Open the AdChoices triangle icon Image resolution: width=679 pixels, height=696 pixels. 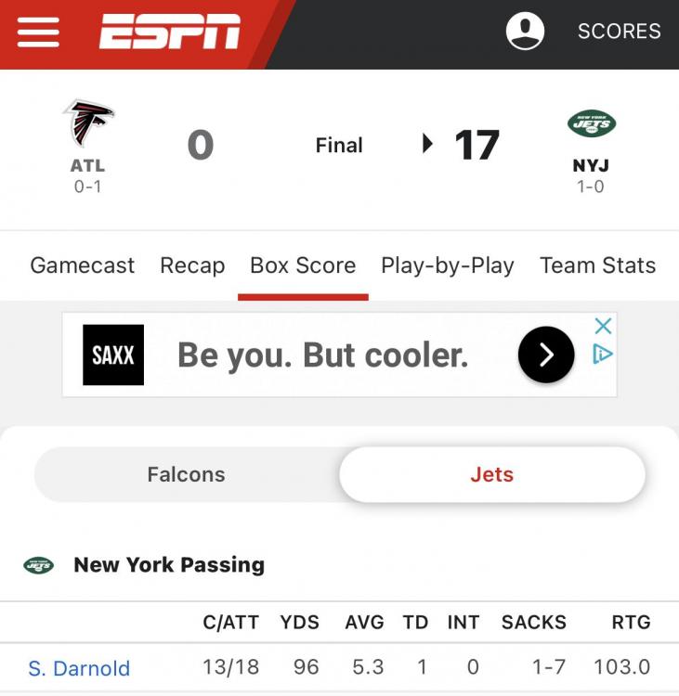pos(603,354)
